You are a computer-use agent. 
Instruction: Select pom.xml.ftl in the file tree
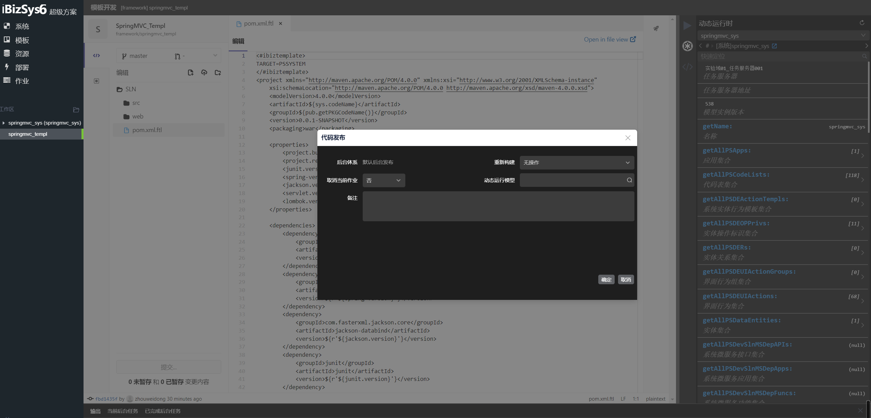[x=169, y=130]
